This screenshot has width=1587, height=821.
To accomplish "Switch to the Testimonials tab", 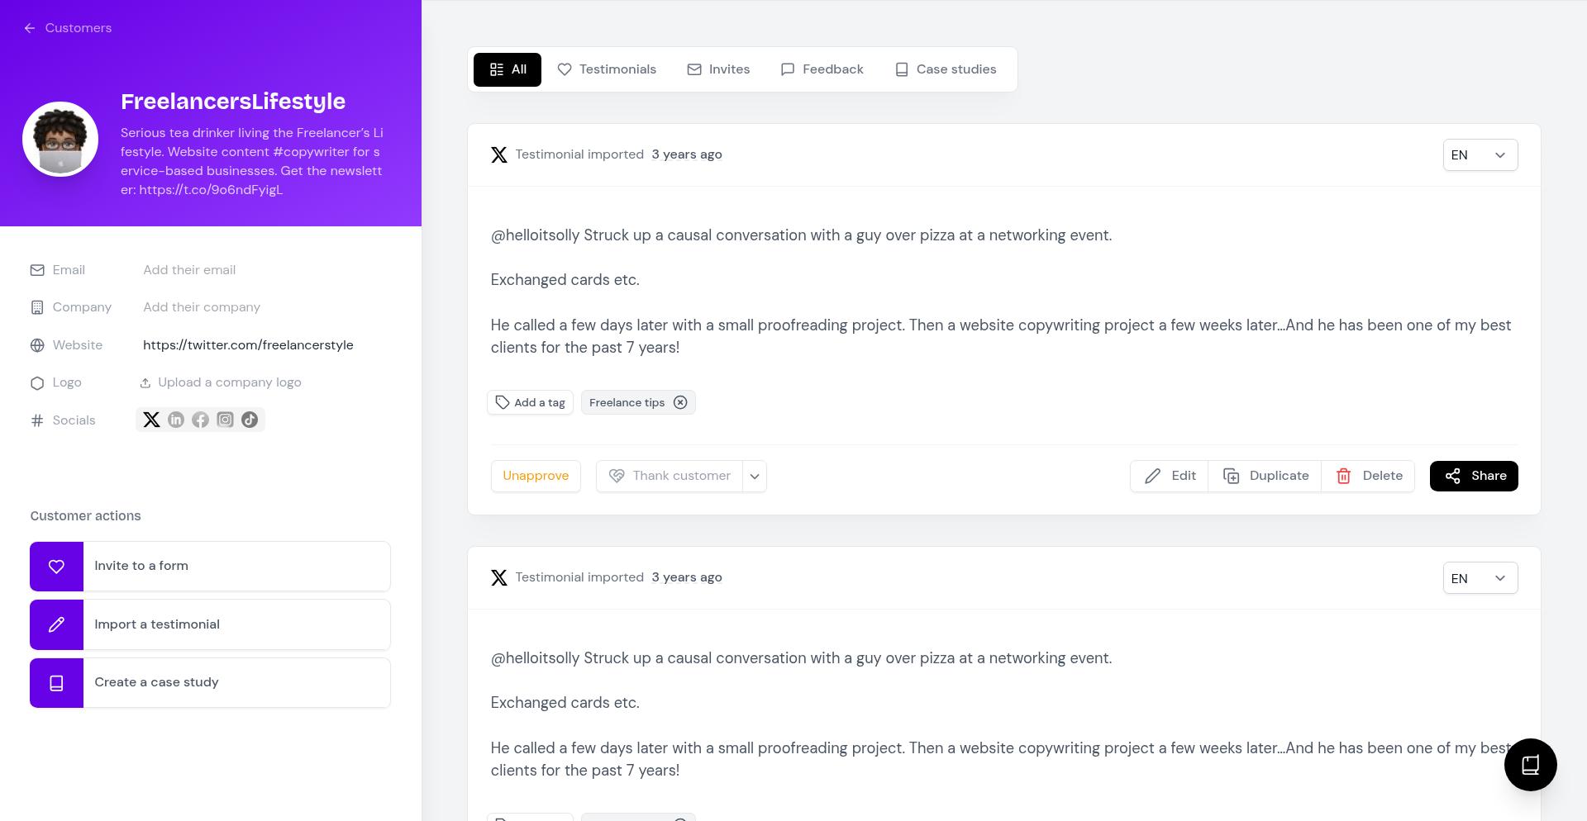I will [x=607, y=69].
